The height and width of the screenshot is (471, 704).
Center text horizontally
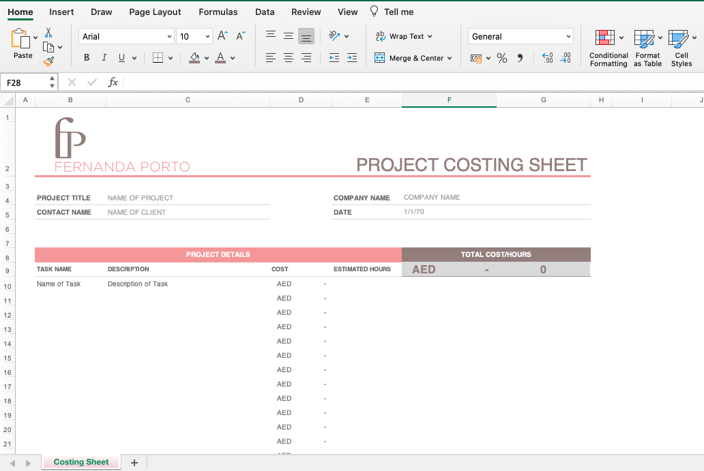[289, 57]
